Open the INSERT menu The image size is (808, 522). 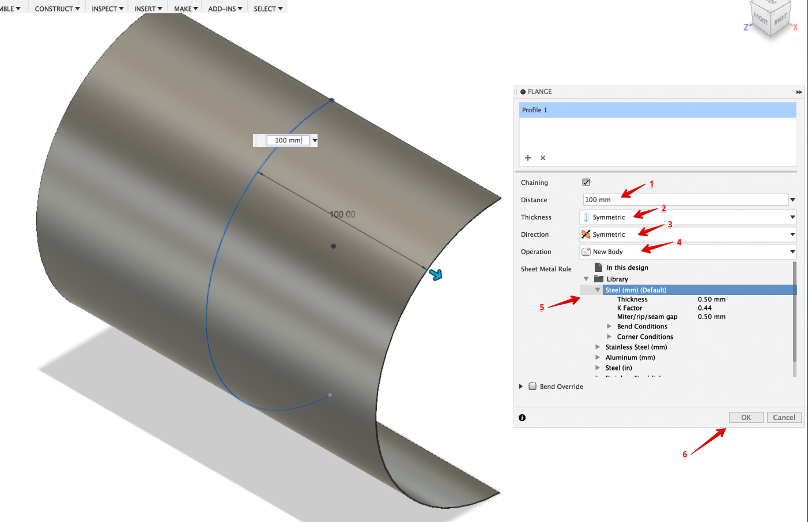pyautogui.click(x=148, y=9)
